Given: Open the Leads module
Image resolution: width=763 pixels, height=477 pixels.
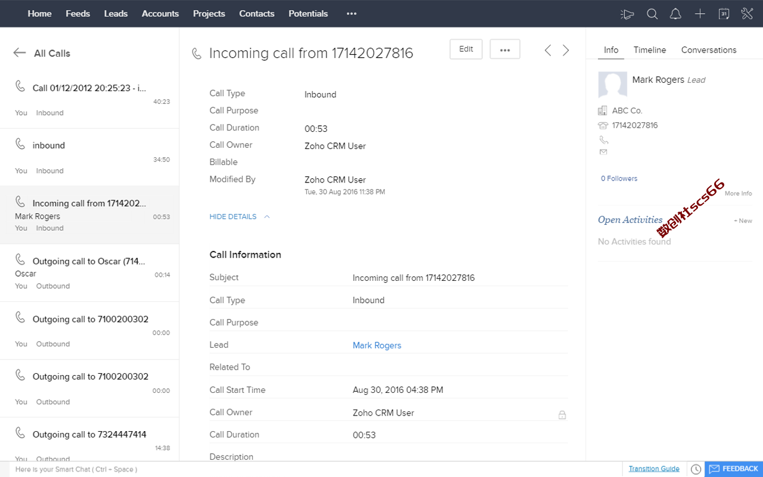Looking at the screenshot, I should click(x=116, y=14).
